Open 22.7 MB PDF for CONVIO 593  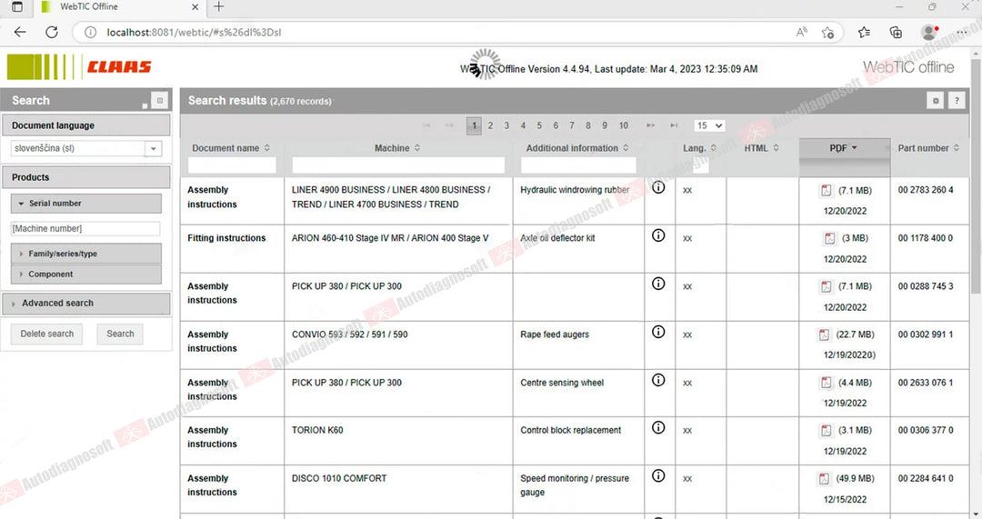(x=824, y=334)
